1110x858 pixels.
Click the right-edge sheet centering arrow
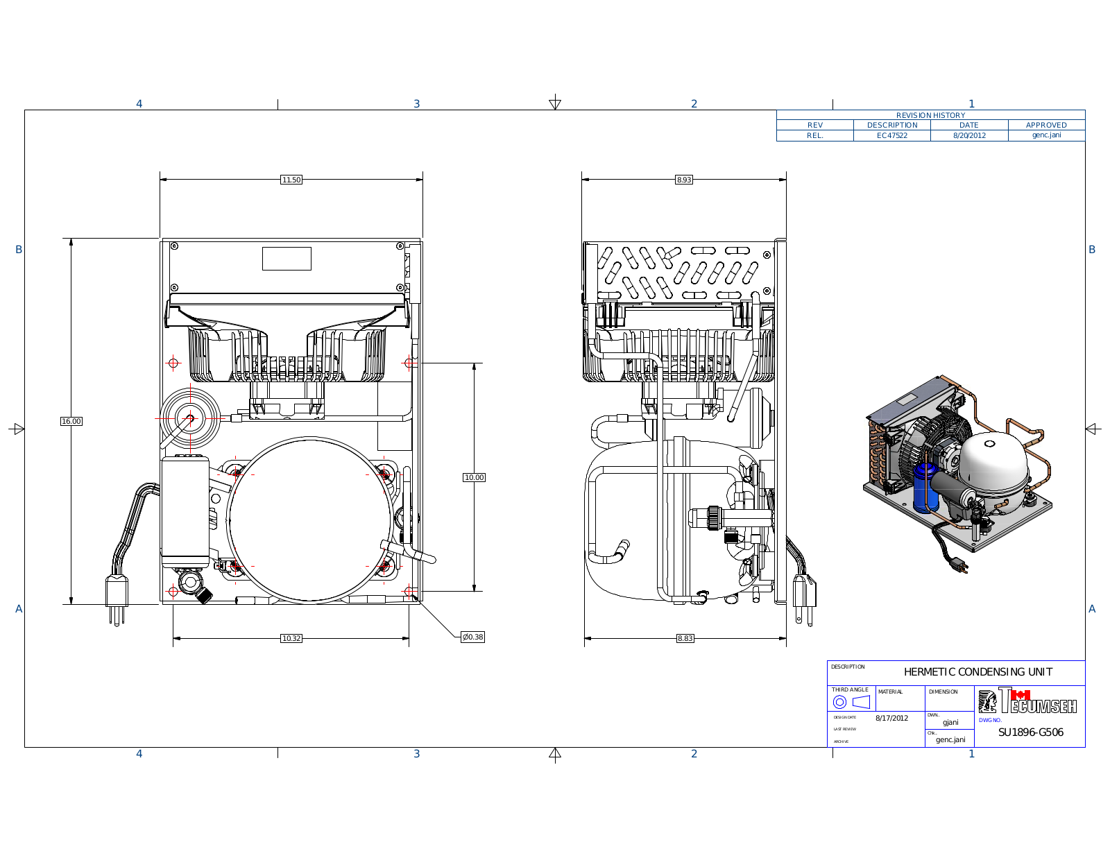(1093, 429)
